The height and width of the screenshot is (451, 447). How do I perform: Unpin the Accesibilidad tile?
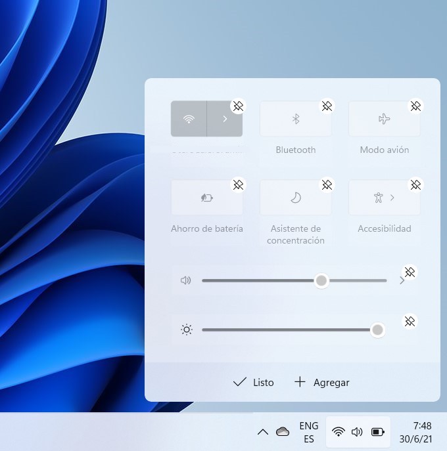click(x=415, y=185)
